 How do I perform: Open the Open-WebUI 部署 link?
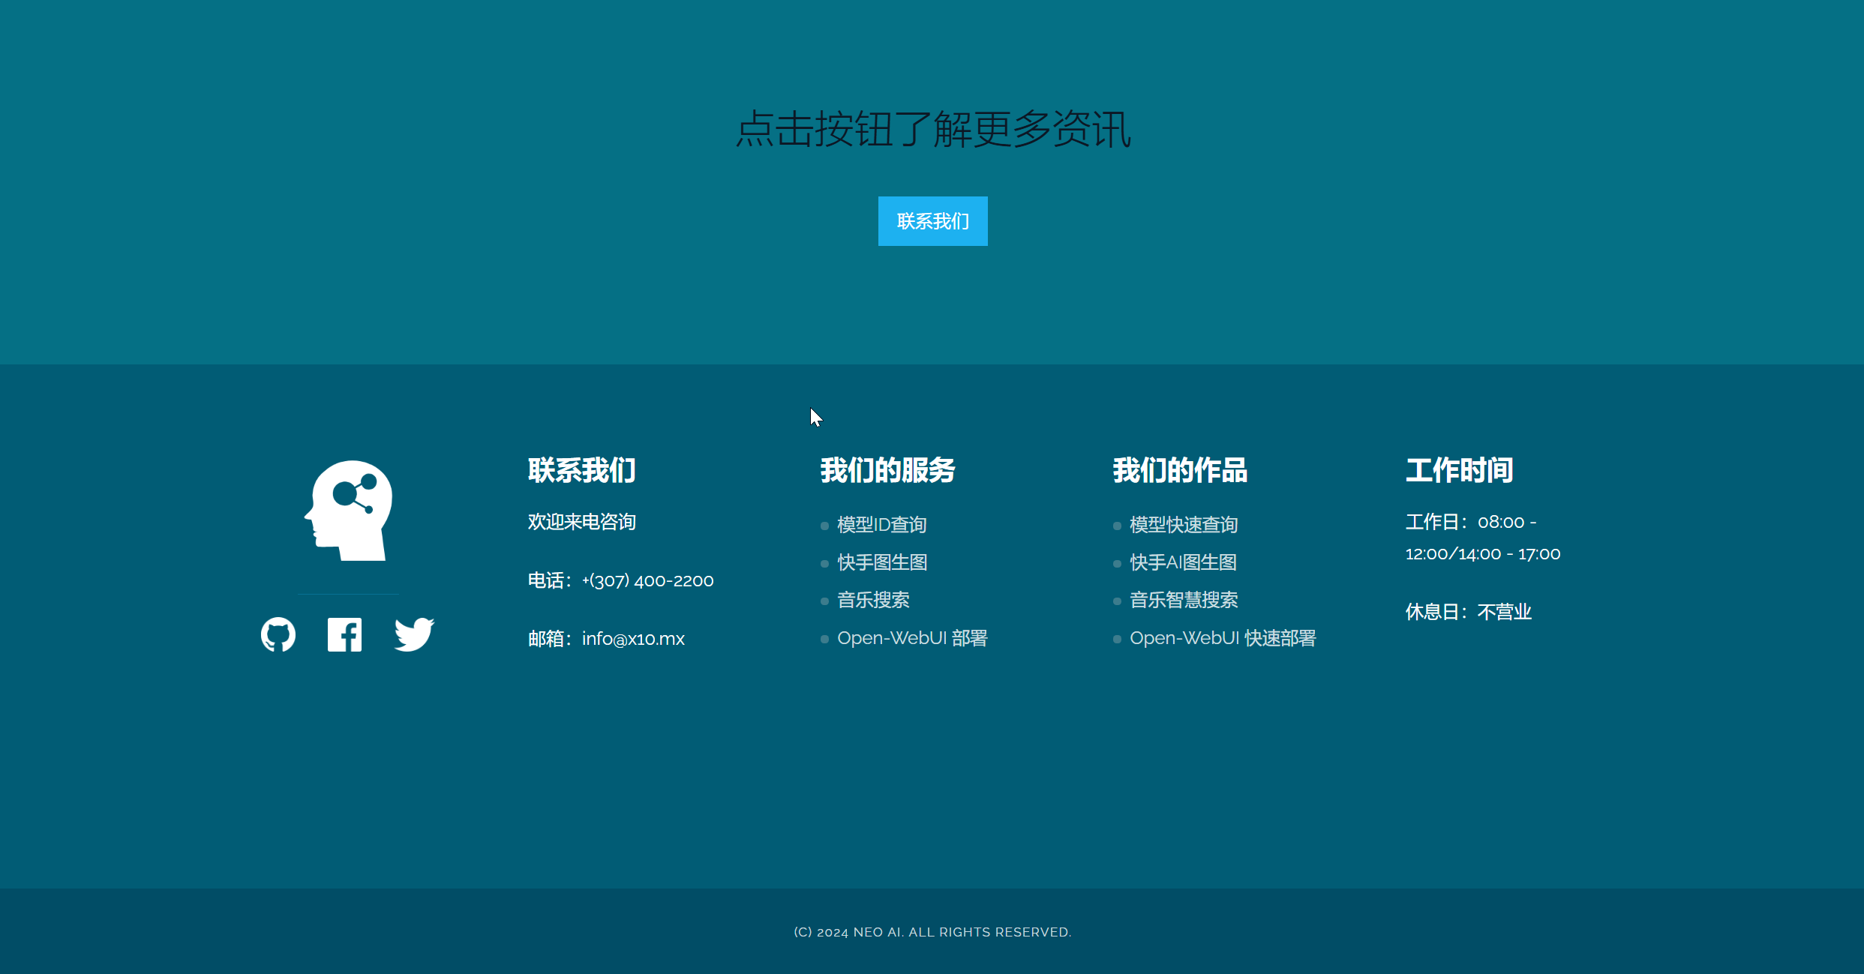pyautogui.click(x=912, y=638)
